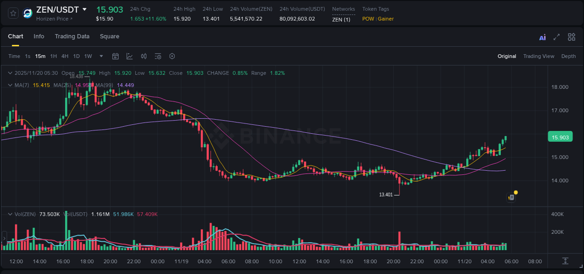Image resolution: width=584 pixels, height=274 pixels.
Task: Open the indicator list settings icon
Action: [157, 56]
